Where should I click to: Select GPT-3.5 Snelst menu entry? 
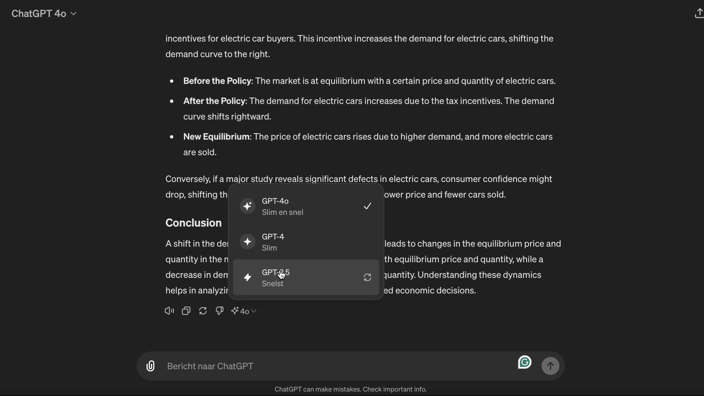[x=306, y=277]
